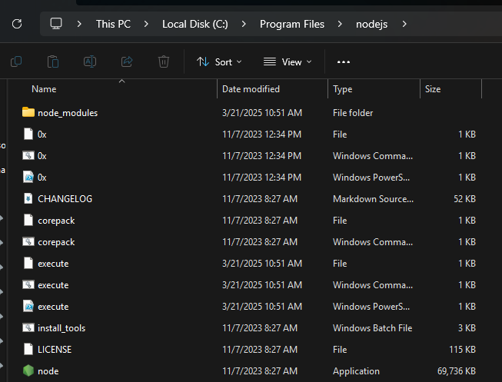
Task: Click the node_modules folder name
Action: tap(68, 113)
